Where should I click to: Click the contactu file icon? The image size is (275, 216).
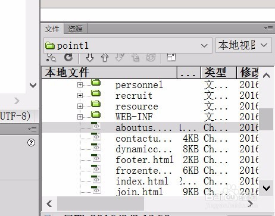[96, 136]
